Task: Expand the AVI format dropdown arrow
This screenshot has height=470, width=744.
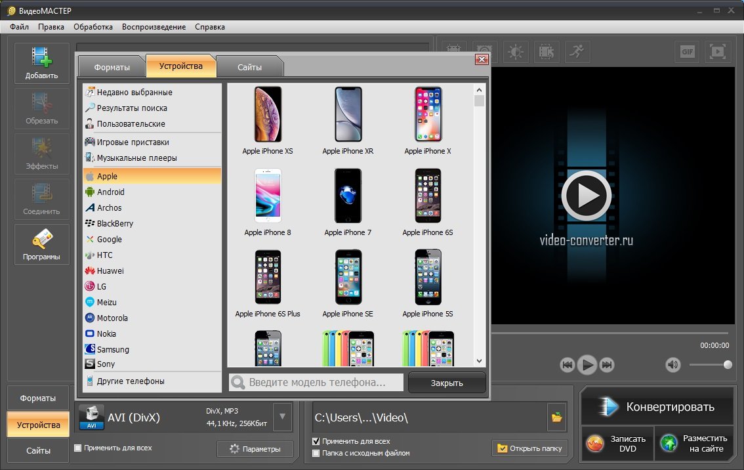Action: pos(282,417)
